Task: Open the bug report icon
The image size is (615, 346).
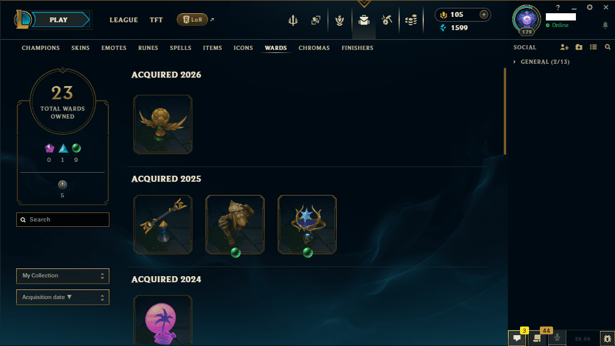Action: [607, 338]
